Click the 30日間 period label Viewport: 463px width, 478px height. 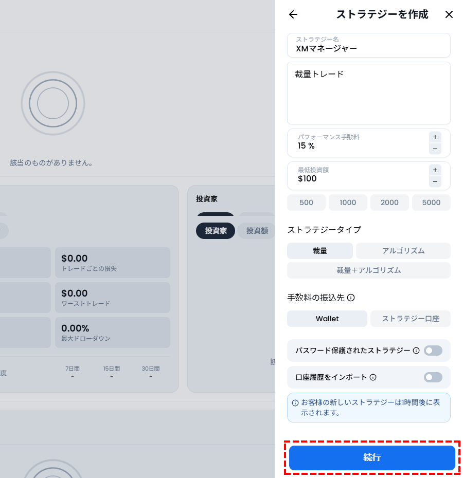point(150,369)
